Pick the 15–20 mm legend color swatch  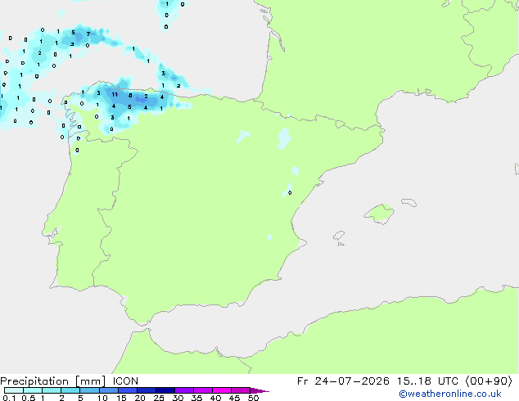click(127, 390)
